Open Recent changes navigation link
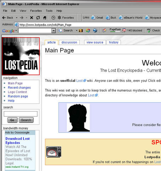 pyautogui.click(x=19, y=88)
